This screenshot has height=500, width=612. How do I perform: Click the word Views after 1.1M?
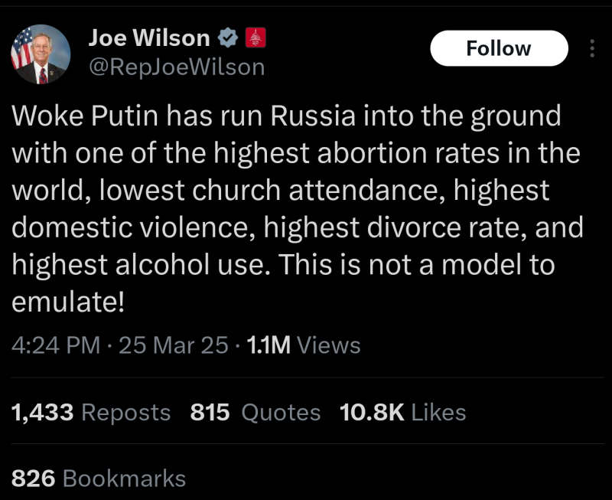[328, 345]
